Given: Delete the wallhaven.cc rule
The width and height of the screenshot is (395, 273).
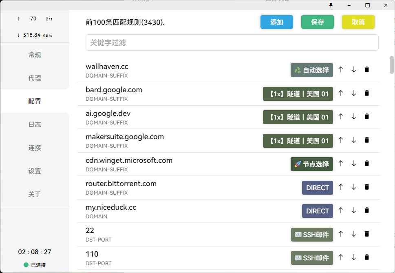Looking at the screenshot, I should pos(366,70).
